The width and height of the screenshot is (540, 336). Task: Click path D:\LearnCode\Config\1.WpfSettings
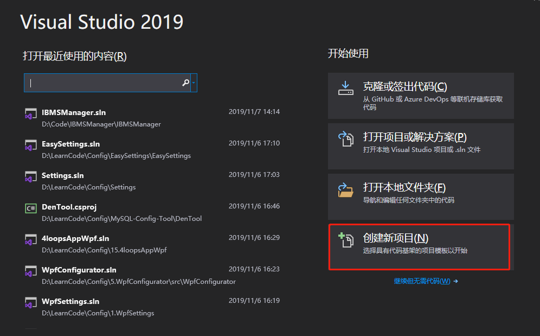[98, 313]
